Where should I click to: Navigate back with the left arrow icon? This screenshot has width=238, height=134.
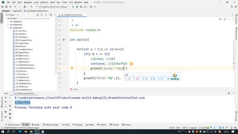pyautogui.click(x=15, y=7)
